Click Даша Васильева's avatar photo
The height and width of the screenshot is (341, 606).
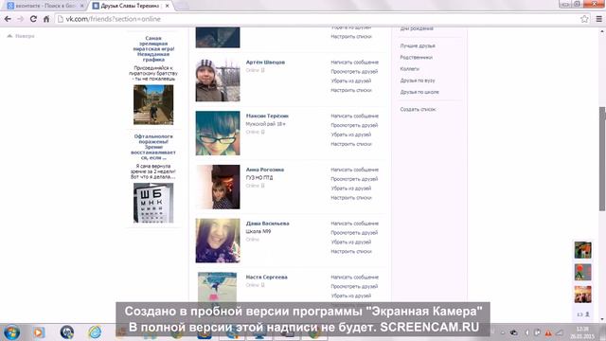pyautogui.click(x=218, y=241)
